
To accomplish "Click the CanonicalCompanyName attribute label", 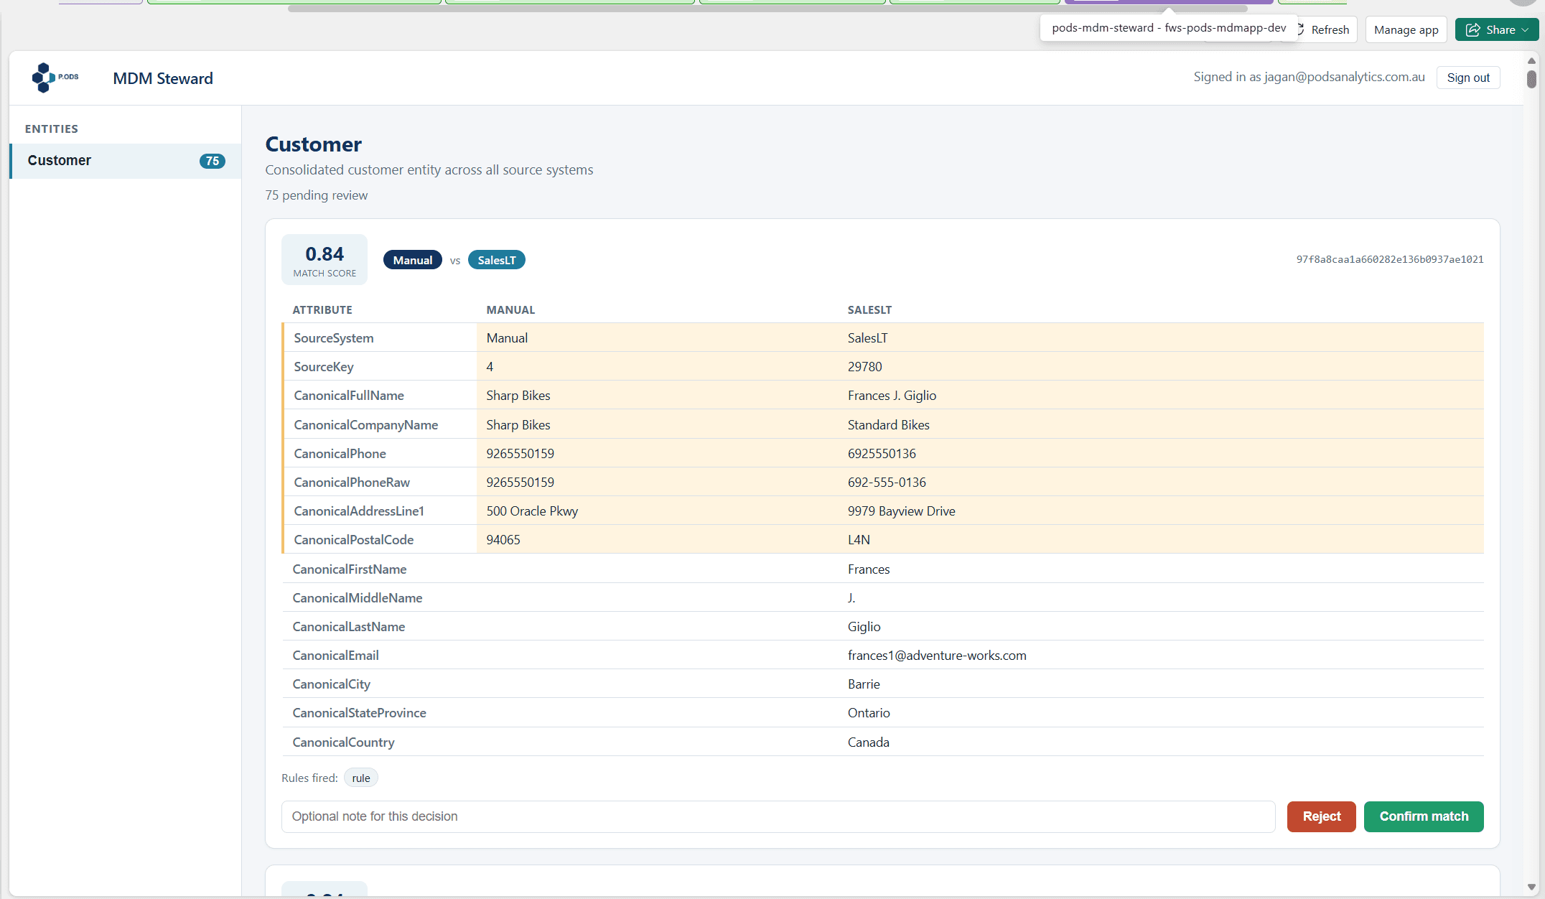I will pyautogui.click(x=365, y=425).
